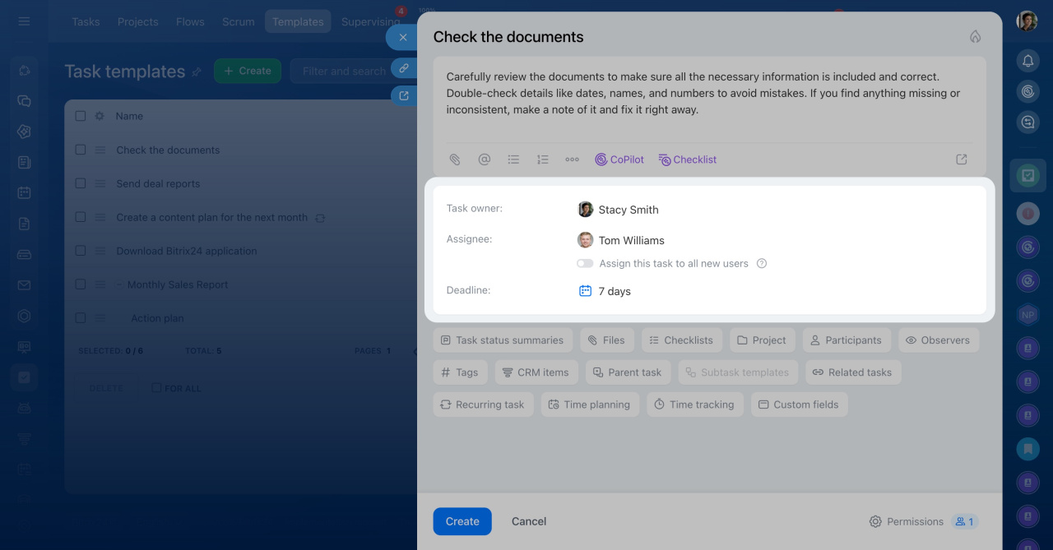Add the Checklist via purple toolbar link

point(688,159)
